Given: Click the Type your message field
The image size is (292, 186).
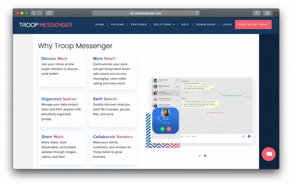Looking at the screenshot, I should pyautogui.click(x=212, y=136).
